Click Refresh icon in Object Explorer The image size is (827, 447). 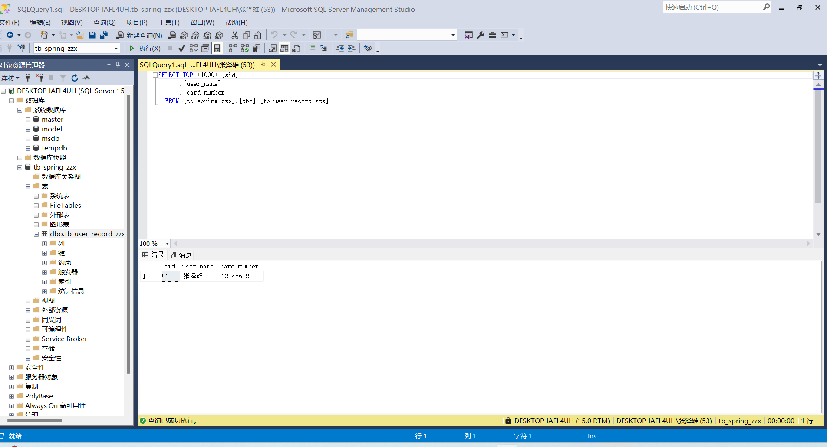pyautogui.click(x=75, y=78)
